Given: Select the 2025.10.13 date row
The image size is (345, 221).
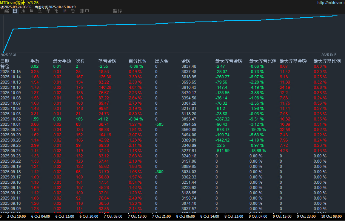Looking at the screenshot, I should coord(11,82).
